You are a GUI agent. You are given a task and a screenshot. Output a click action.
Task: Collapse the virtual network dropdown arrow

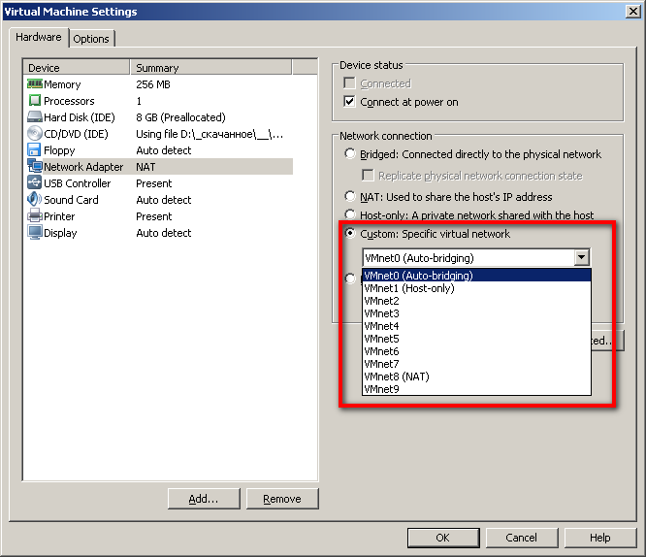(581, 258)
